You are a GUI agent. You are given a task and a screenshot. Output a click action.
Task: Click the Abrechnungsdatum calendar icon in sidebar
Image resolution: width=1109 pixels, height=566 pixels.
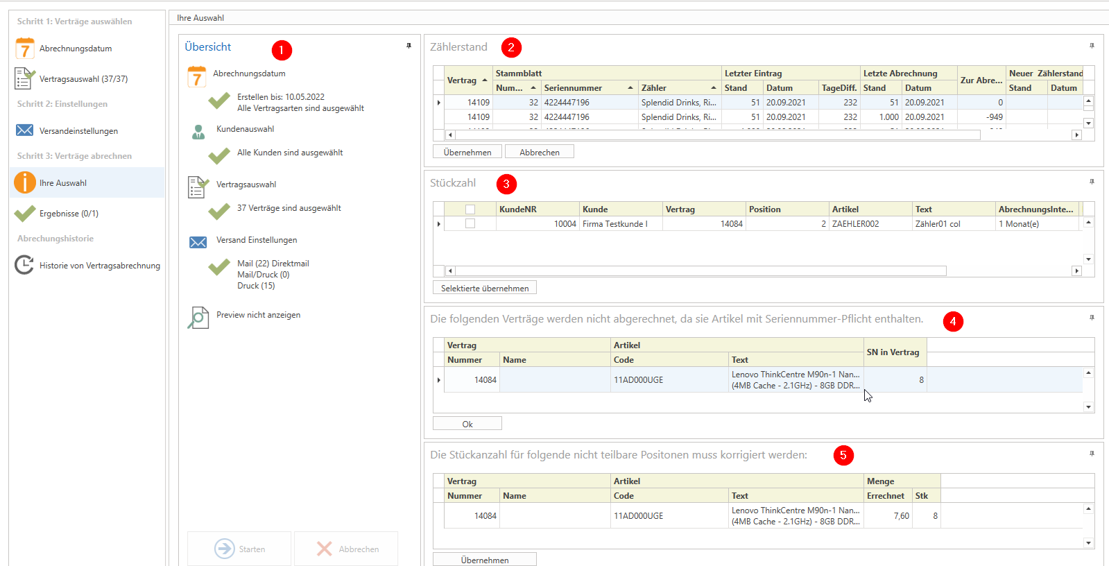pos(25,49)
